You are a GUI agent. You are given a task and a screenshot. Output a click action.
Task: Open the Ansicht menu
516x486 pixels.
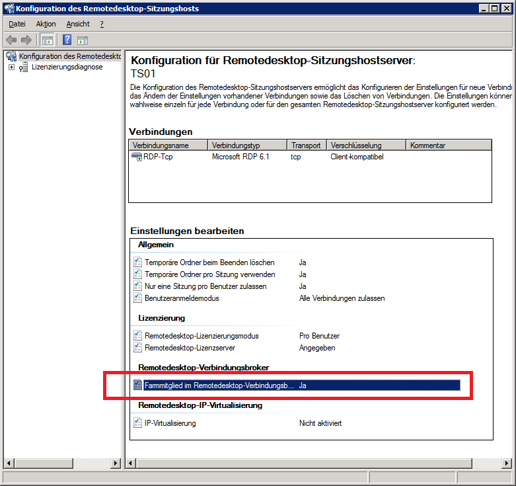[78, 24]
